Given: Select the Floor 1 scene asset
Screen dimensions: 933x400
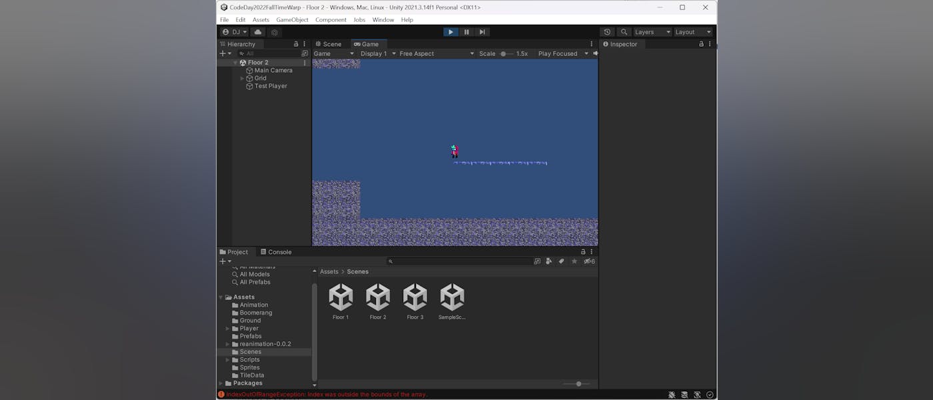Looking at the screenshot, I should coord(341,302).
